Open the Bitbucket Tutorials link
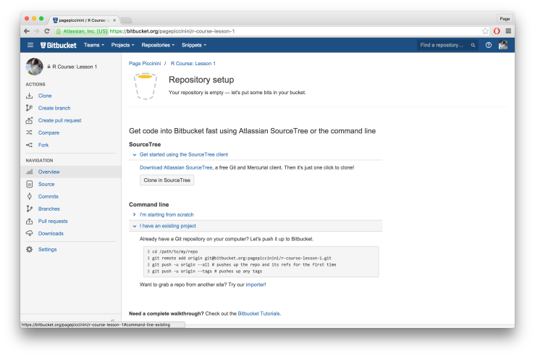535x357 pixels. pos(258,314)
